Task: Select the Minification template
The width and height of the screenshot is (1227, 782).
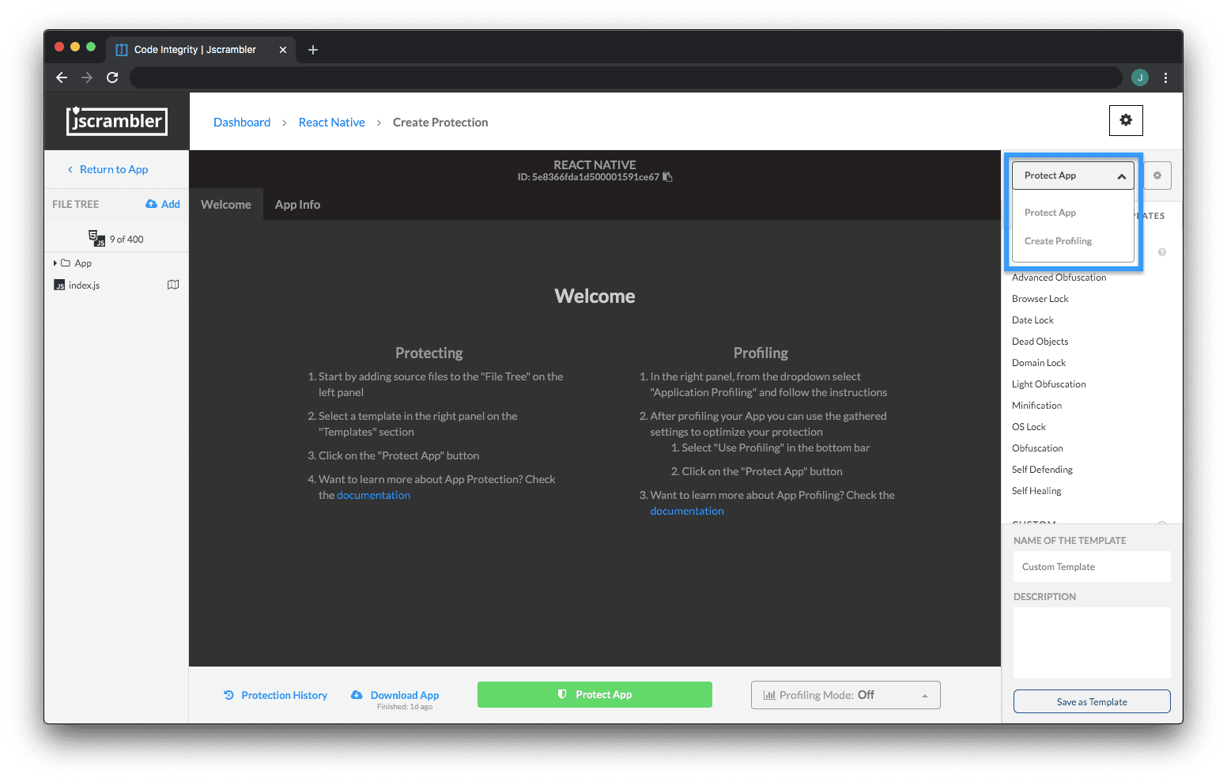Action: click(x=1037, y=406)
